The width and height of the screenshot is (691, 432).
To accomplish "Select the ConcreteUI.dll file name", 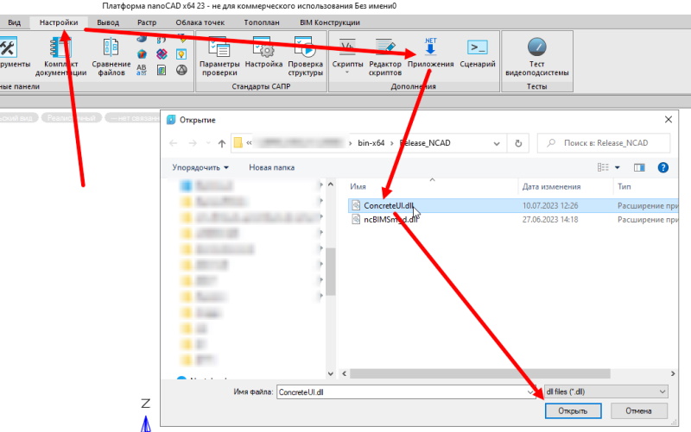I will tap(389, 205).
